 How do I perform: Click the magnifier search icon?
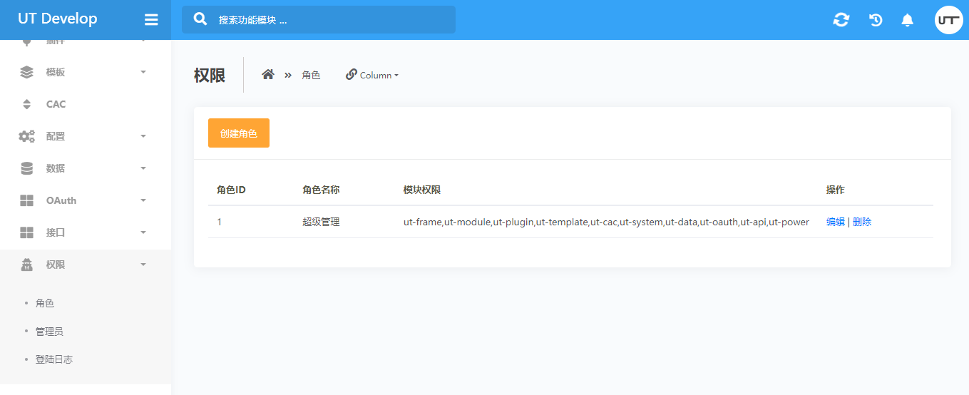200,19
